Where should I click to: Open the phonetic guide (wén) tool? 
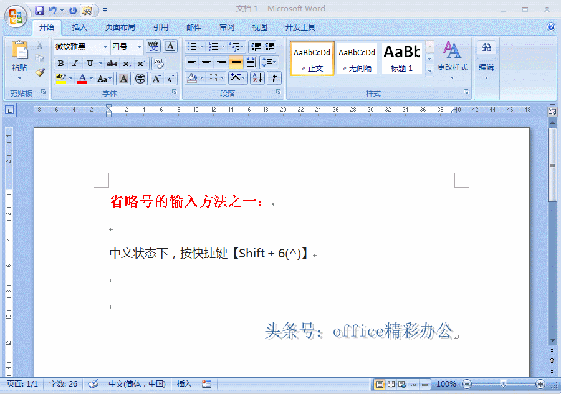(153, 47)
